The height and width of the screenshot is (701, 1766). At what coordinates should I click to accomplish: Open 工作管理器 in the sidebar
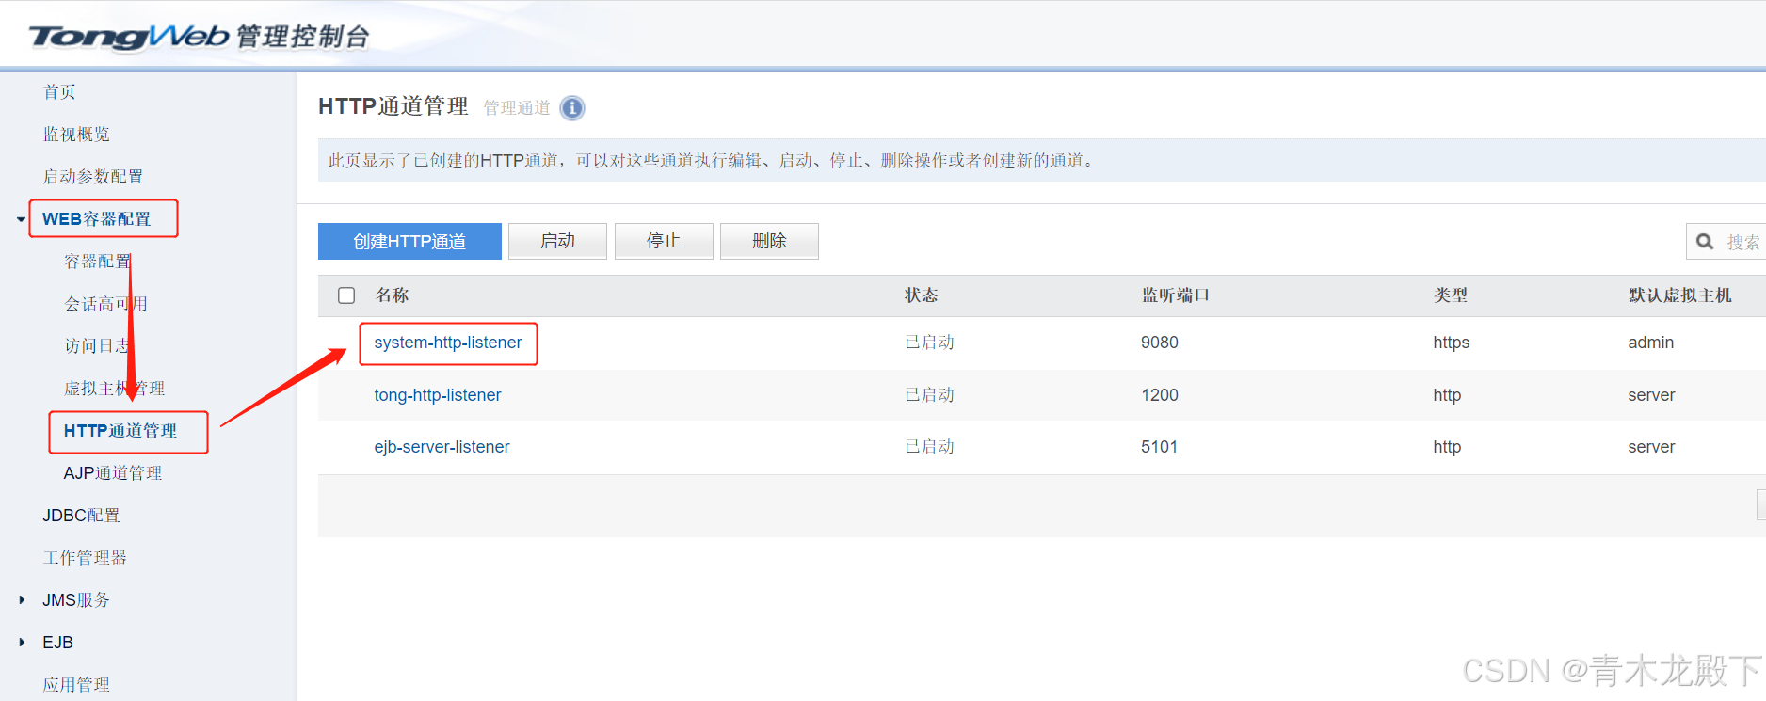pyautogui.click(x=85, y=557)
